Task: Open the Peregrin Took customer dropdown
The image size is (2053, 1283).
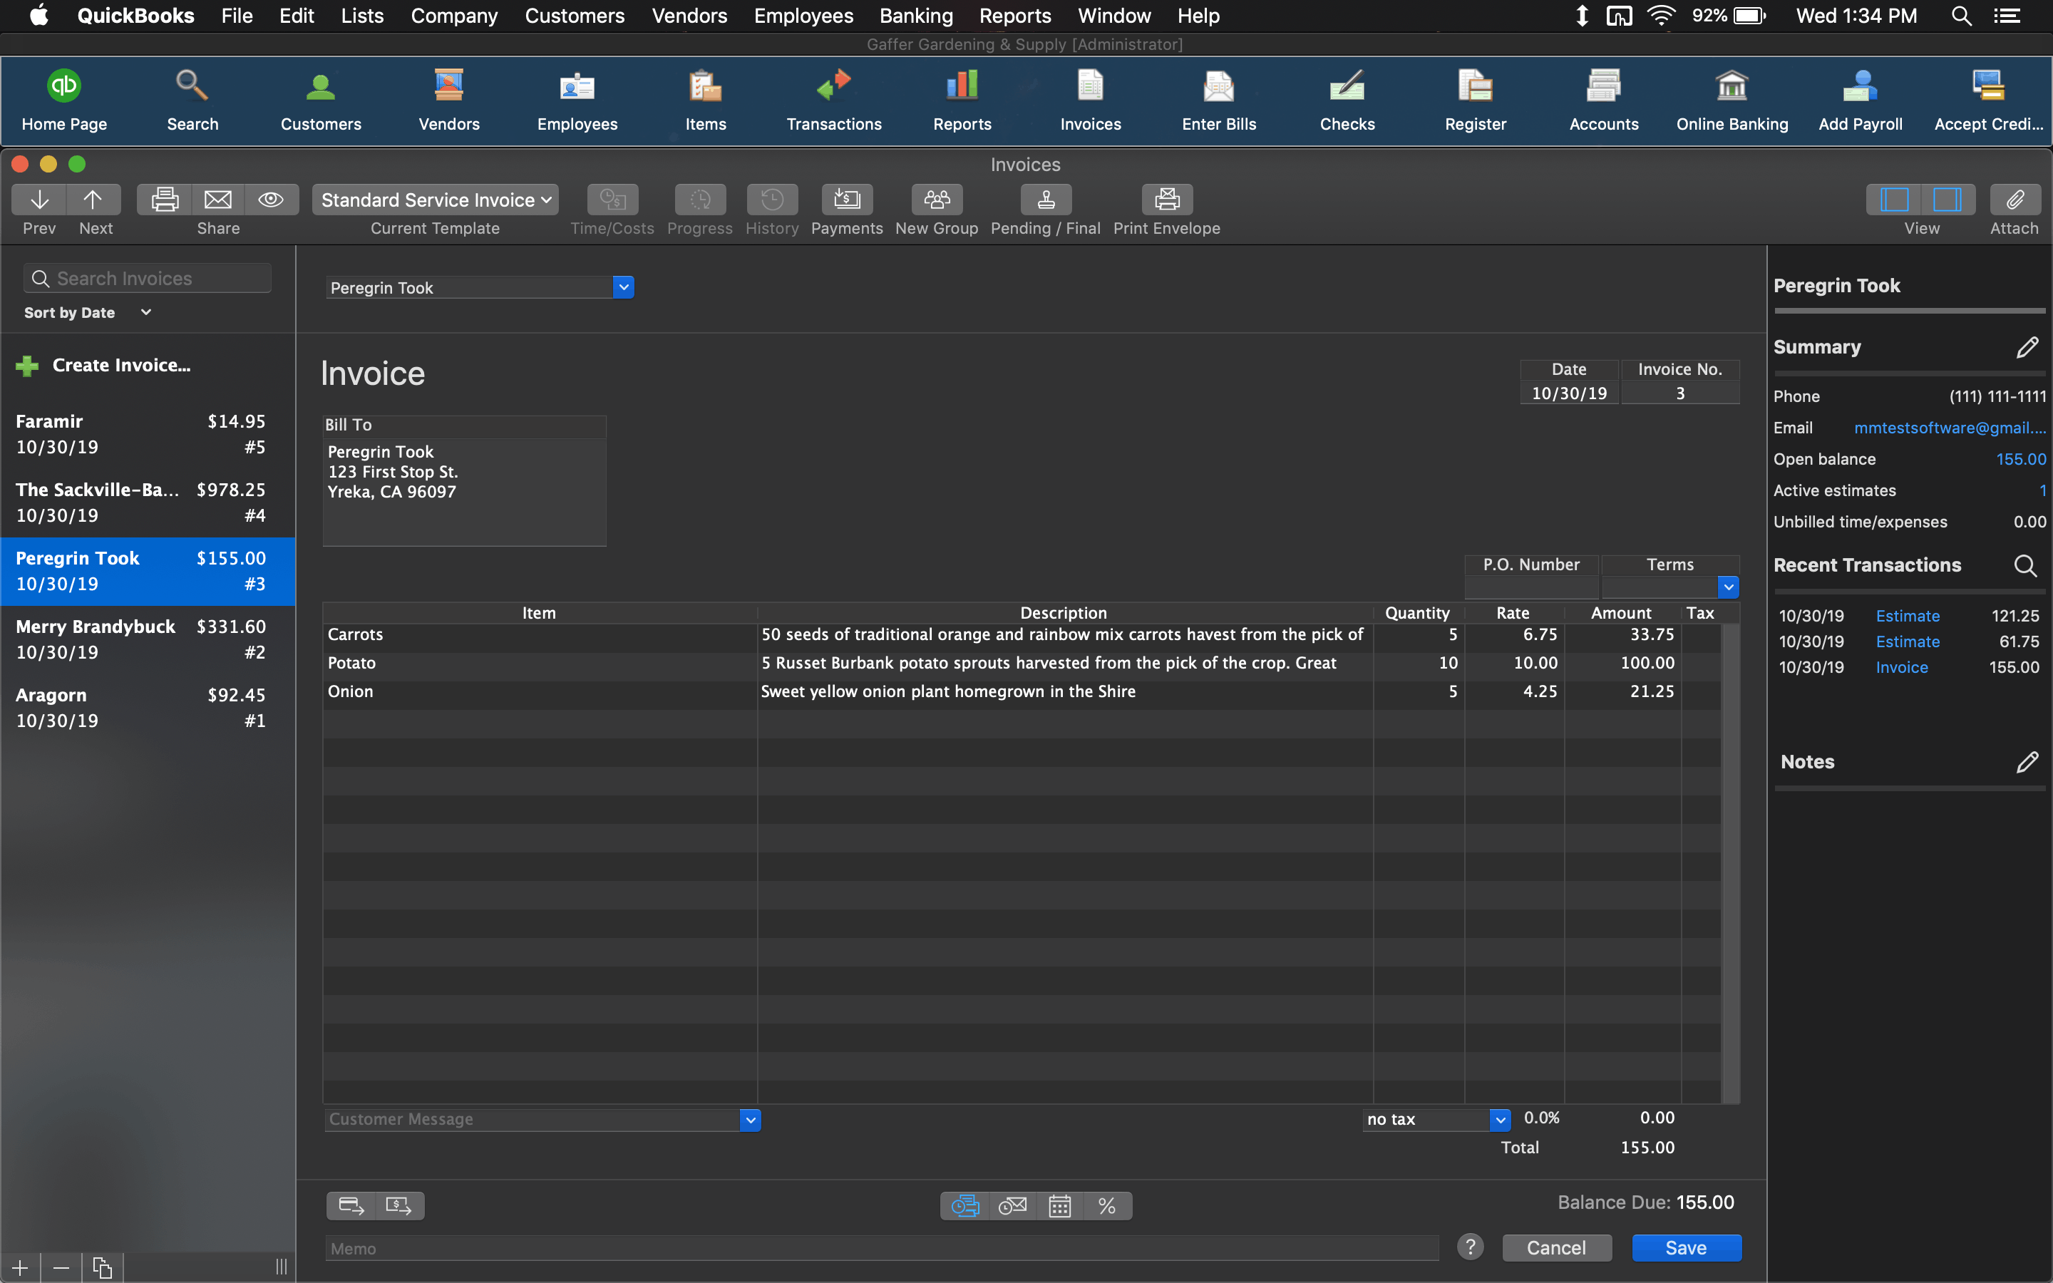Action: (624, 288)
